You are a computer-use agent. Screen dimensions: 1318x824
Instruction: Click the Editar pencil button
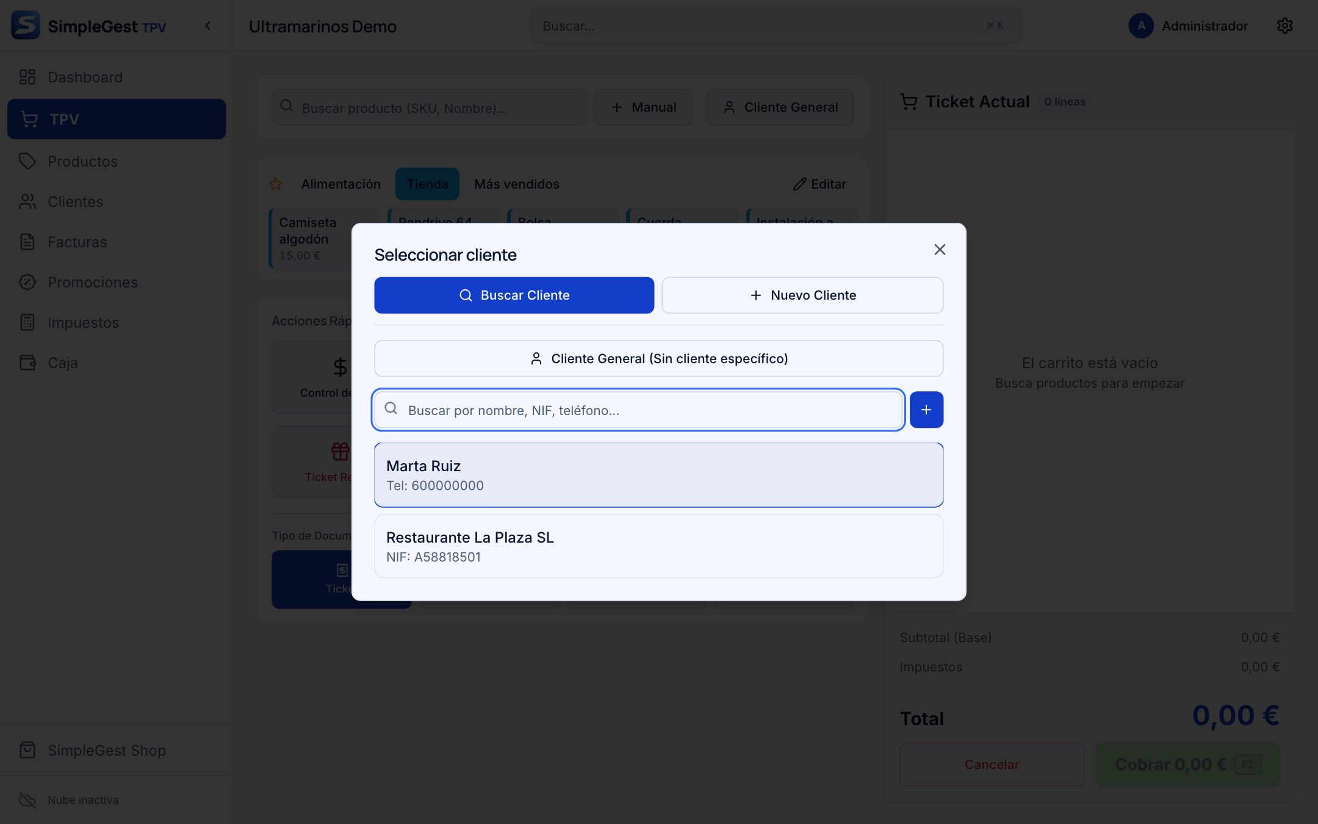point(819,184)
